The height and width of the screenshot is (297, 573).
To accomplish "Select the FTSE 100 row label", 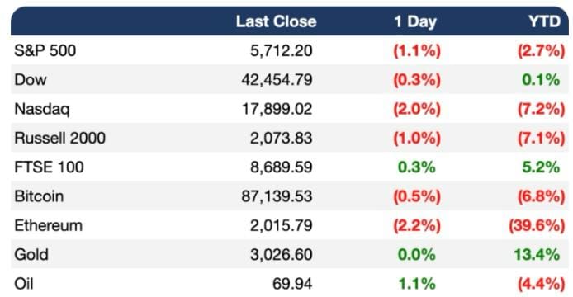I will click(x=49, y=167).
